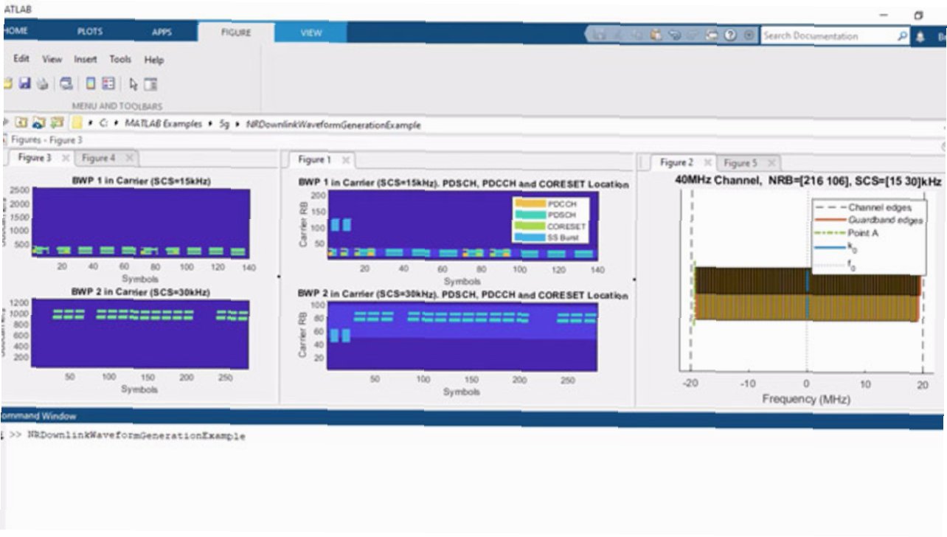Click the SS Burst legend entry
Viewport: 947px width, 537px height.
550,237
